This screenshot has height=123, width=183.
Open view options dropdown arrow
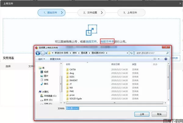[159, 59]
